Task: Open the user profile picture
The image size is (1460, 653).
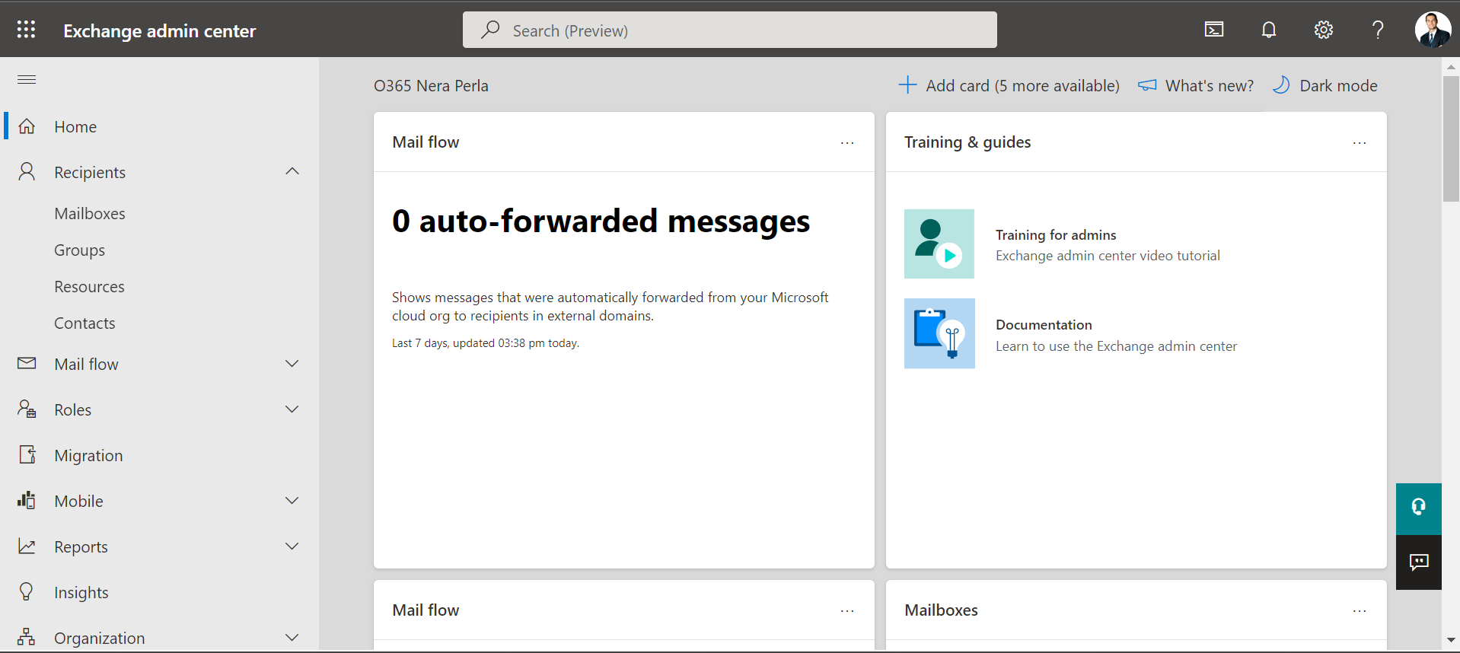Action: coord(1432,30)
